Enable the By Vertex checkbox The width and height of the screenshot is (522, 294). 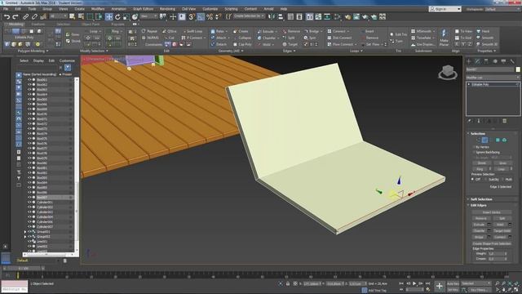(x=474, y=147)
